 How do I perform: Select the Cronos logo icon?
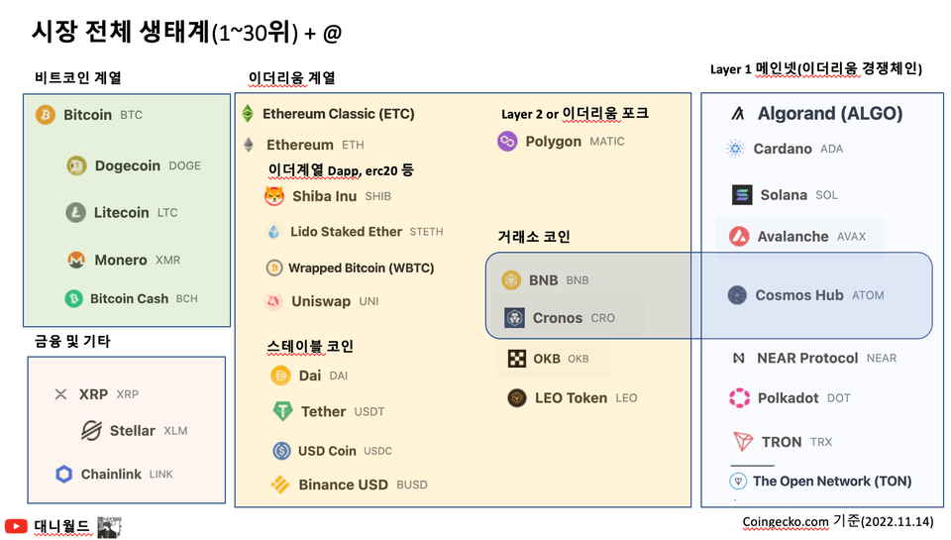pyautogui.click(x=514, y=318)
